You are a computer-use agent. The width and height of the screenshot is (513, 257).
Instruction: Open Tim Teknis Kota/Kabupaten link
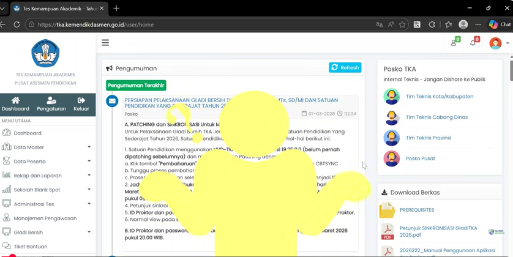[440, 97]
